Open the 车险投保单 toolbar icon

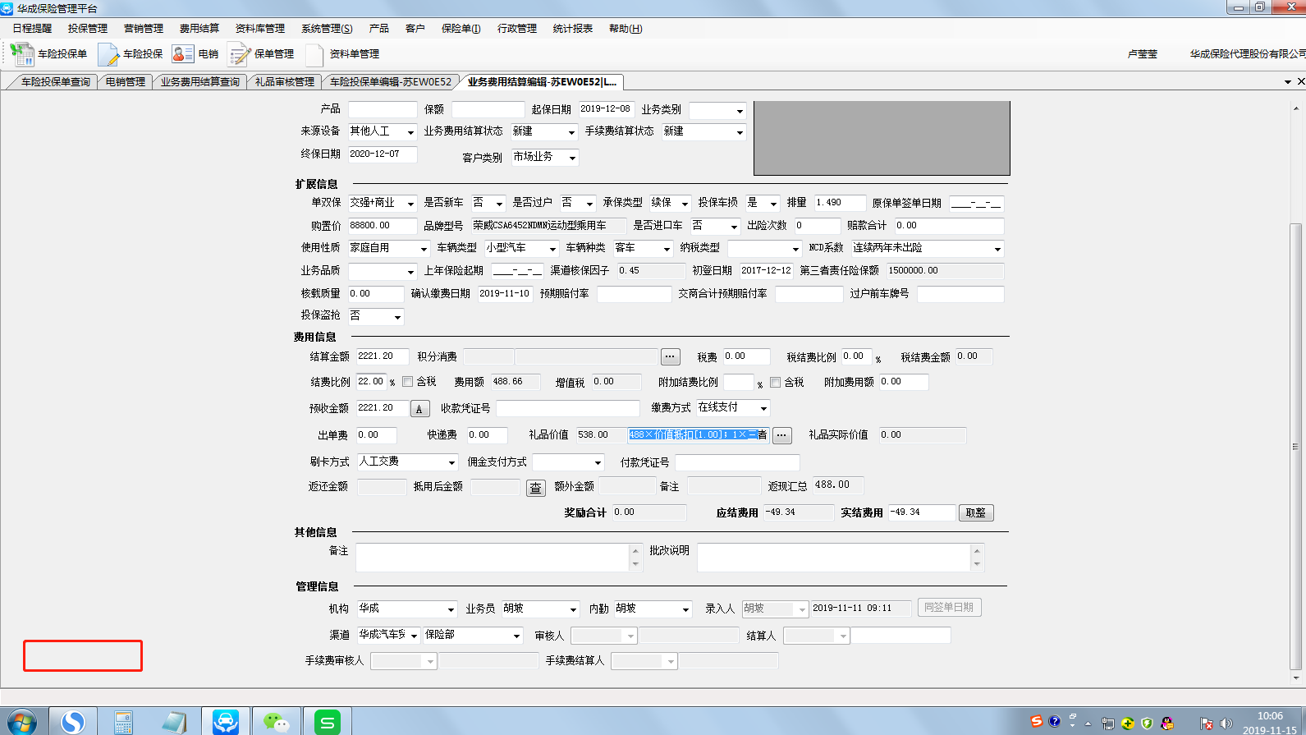(x=22, y=54)
